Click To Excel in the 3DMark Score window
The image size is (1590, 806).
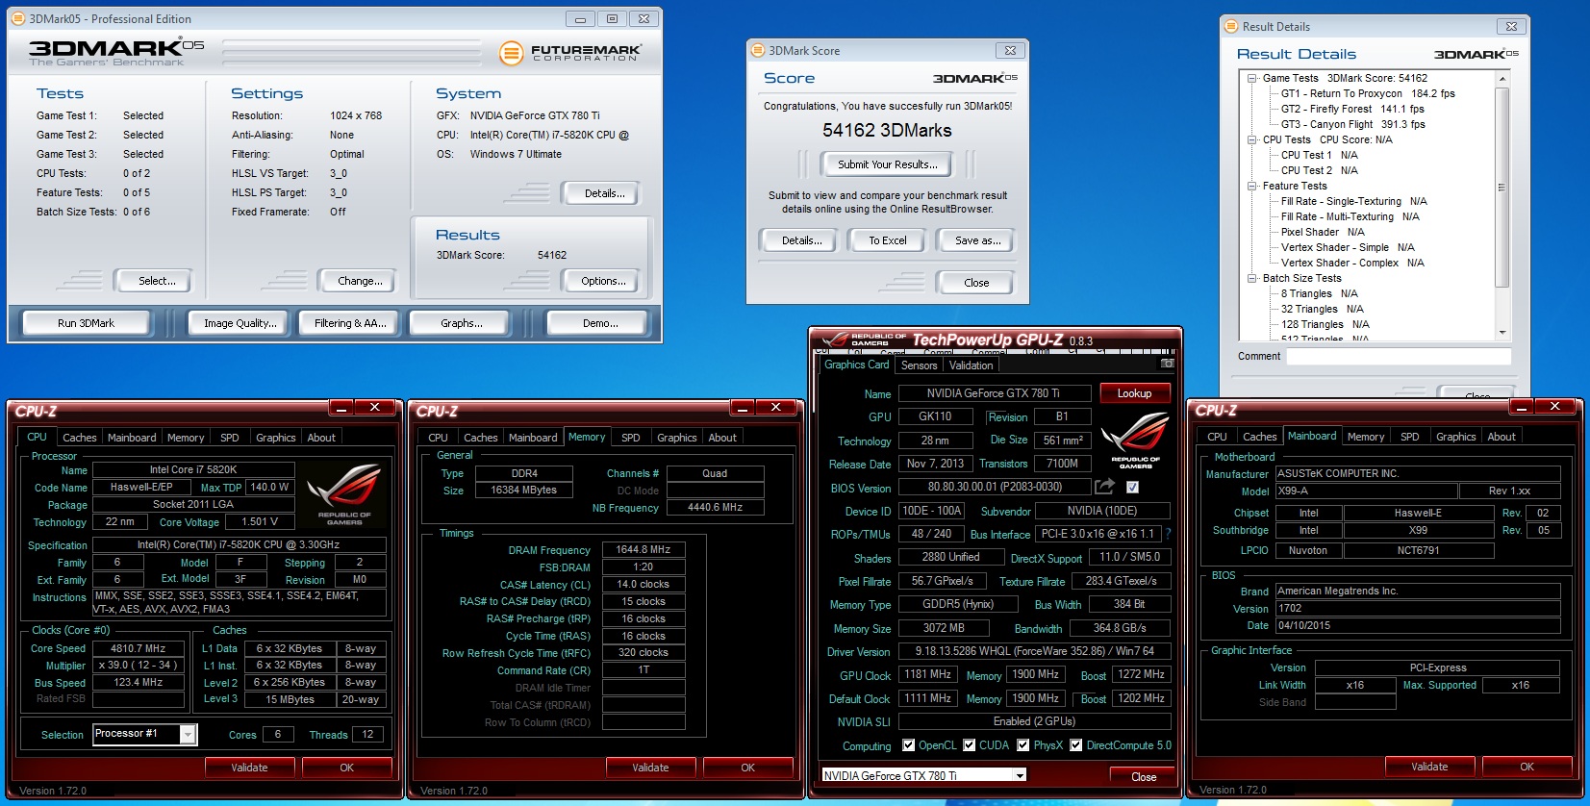click(887, 240)
